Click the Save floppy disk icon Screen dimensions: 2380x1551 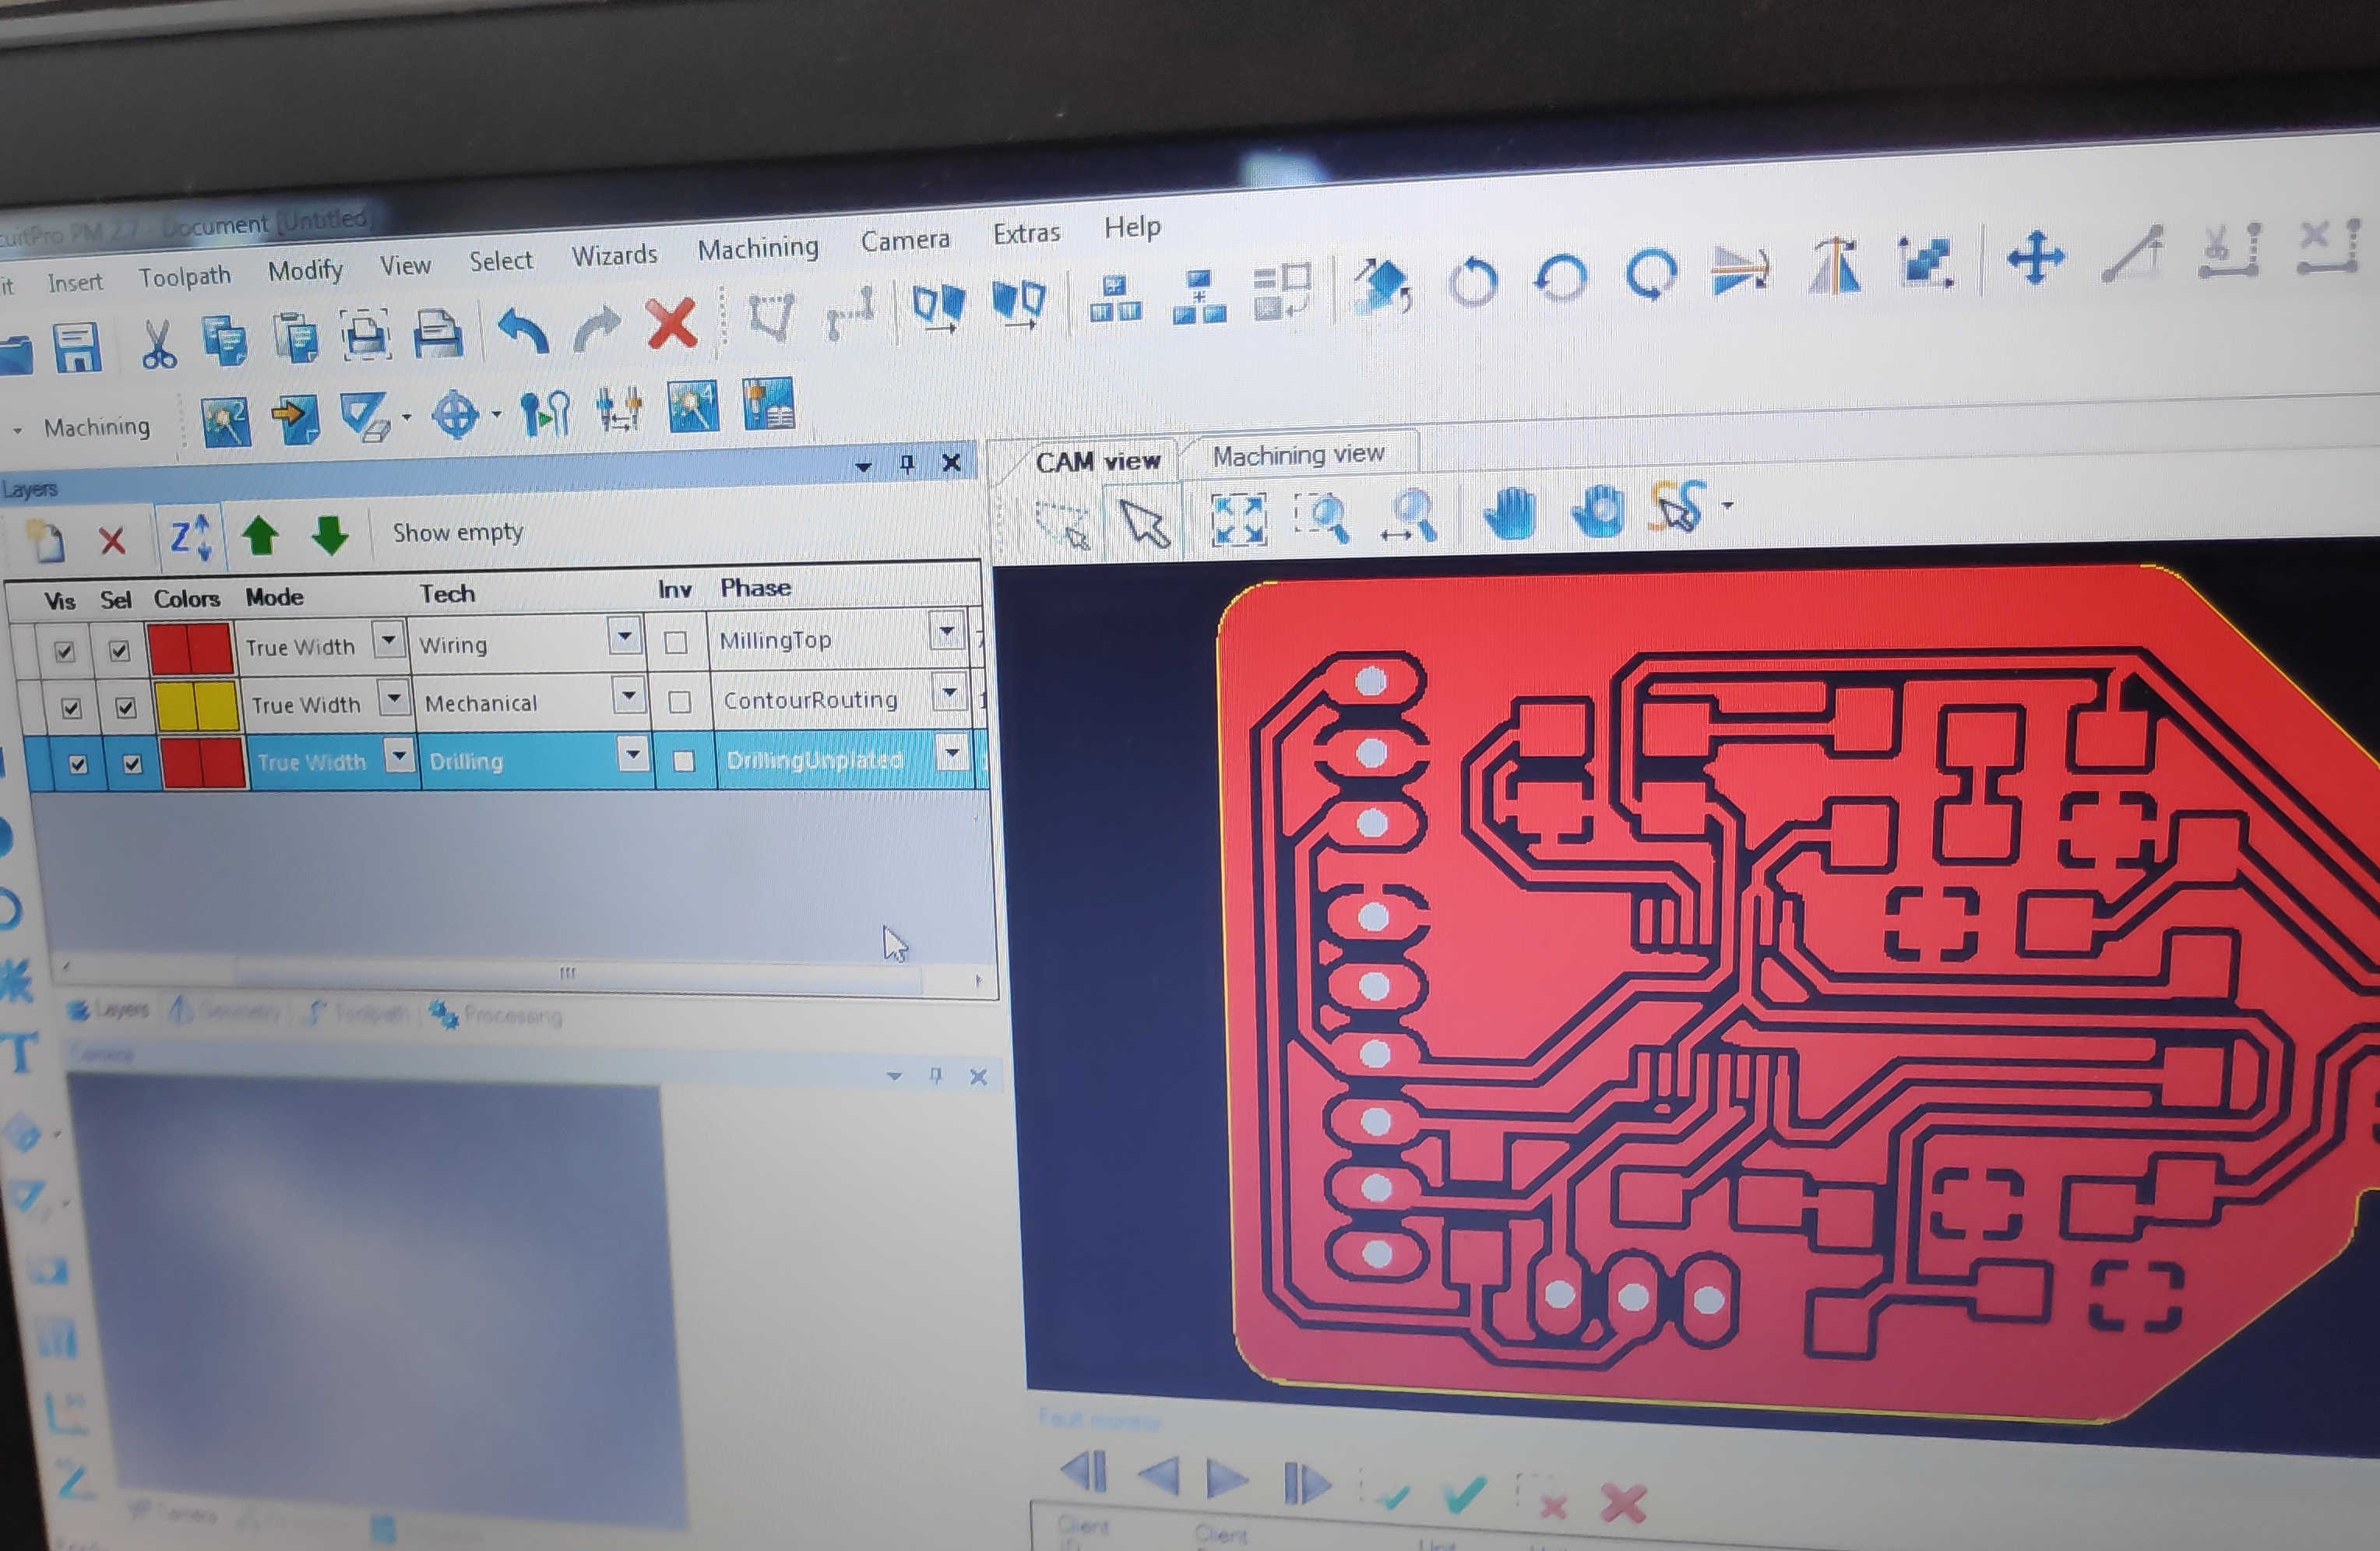tap(77, 349)
